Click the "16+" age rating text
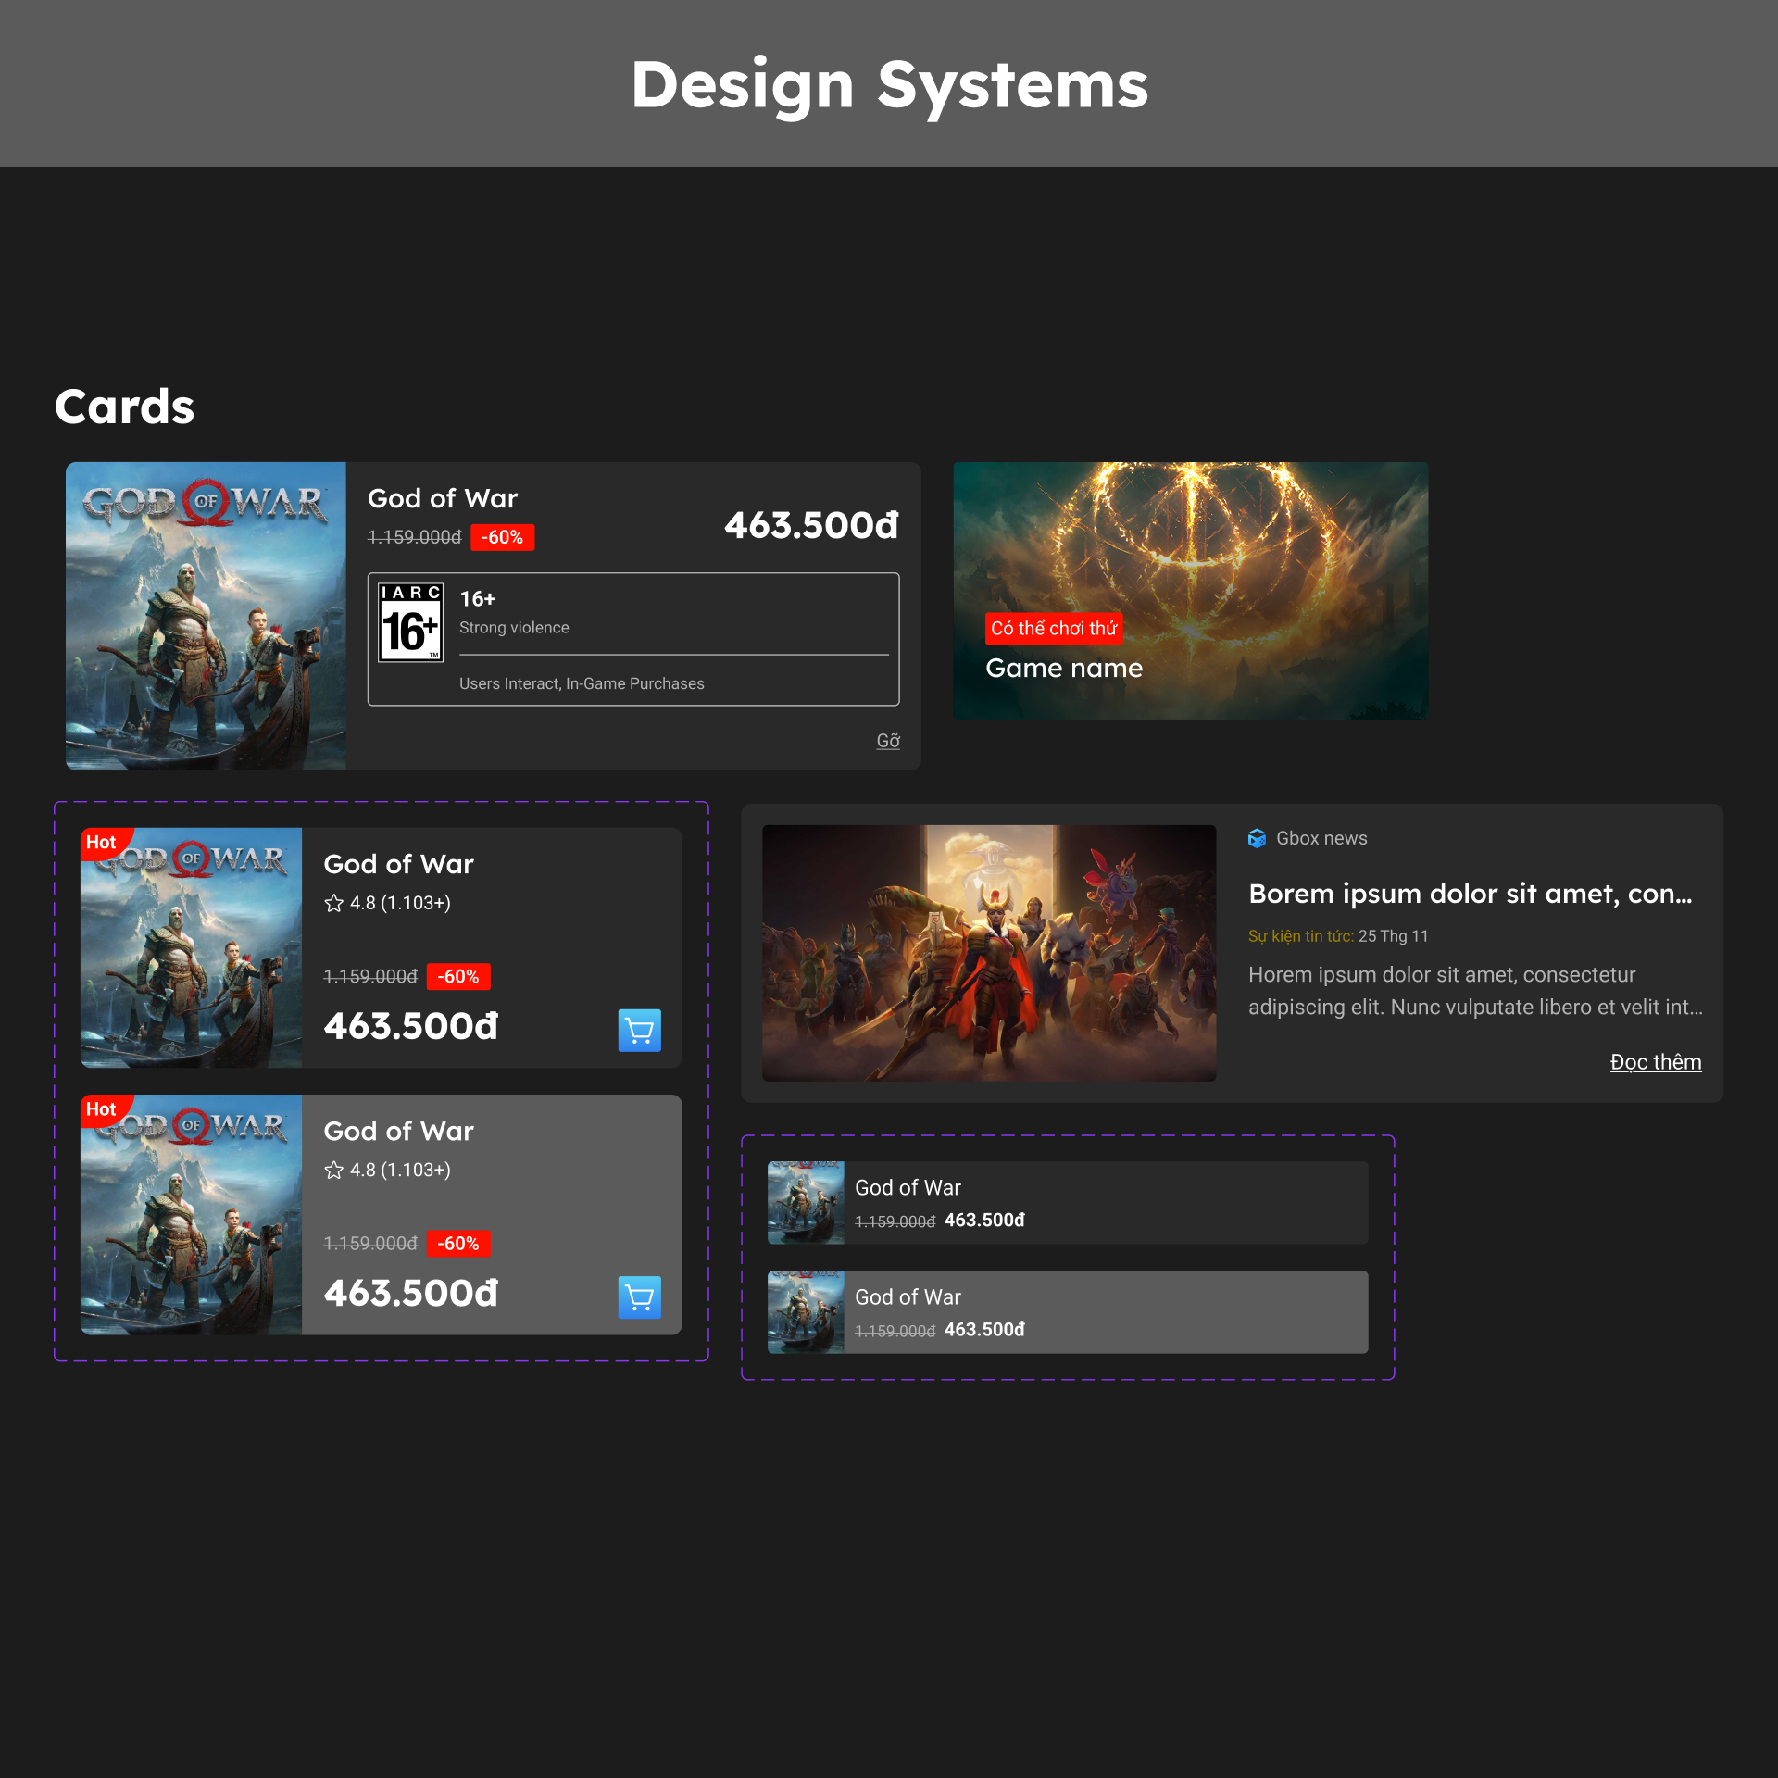This screenshot has height=1778, width=1778. (x=477, y=599)
